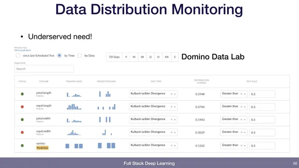This screenshot has width=299, height=168.
Task: Click distribution change value 0.1262
Action: 200,146
